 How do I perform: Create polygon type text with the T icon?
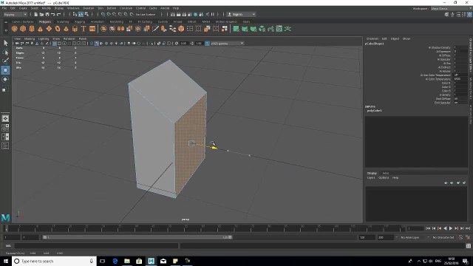(84, 29)
